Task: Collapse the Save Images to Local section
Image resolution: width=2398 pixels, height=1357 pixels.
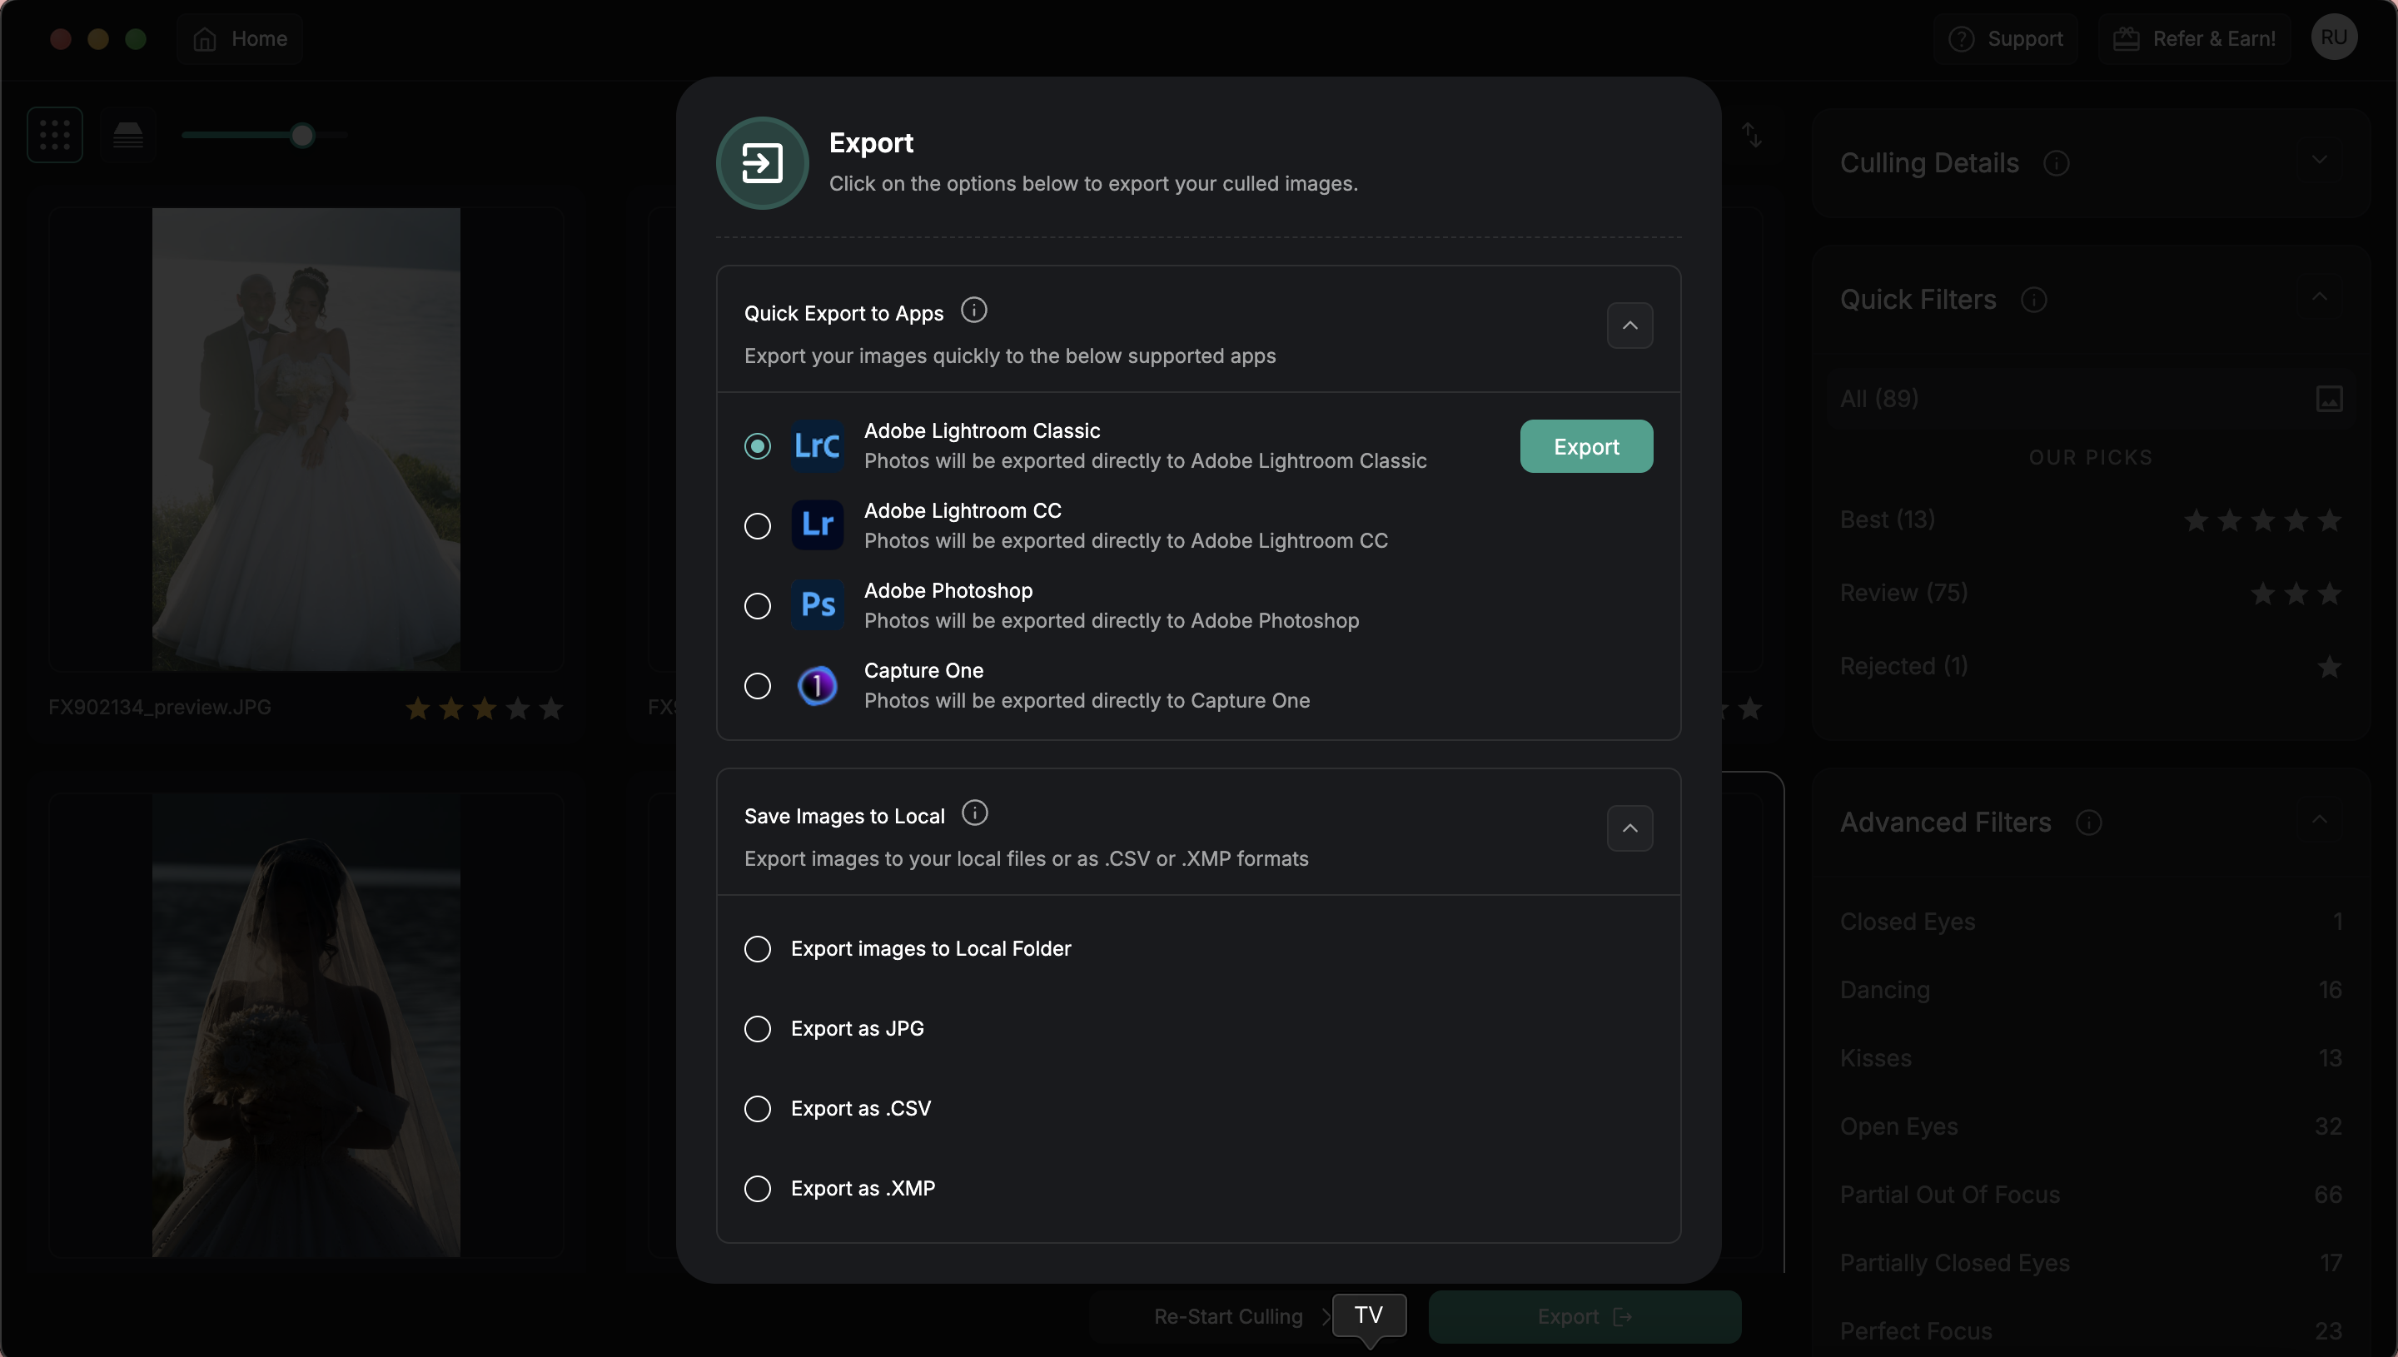Action: pyautogui.click(x=1629, y=828)
